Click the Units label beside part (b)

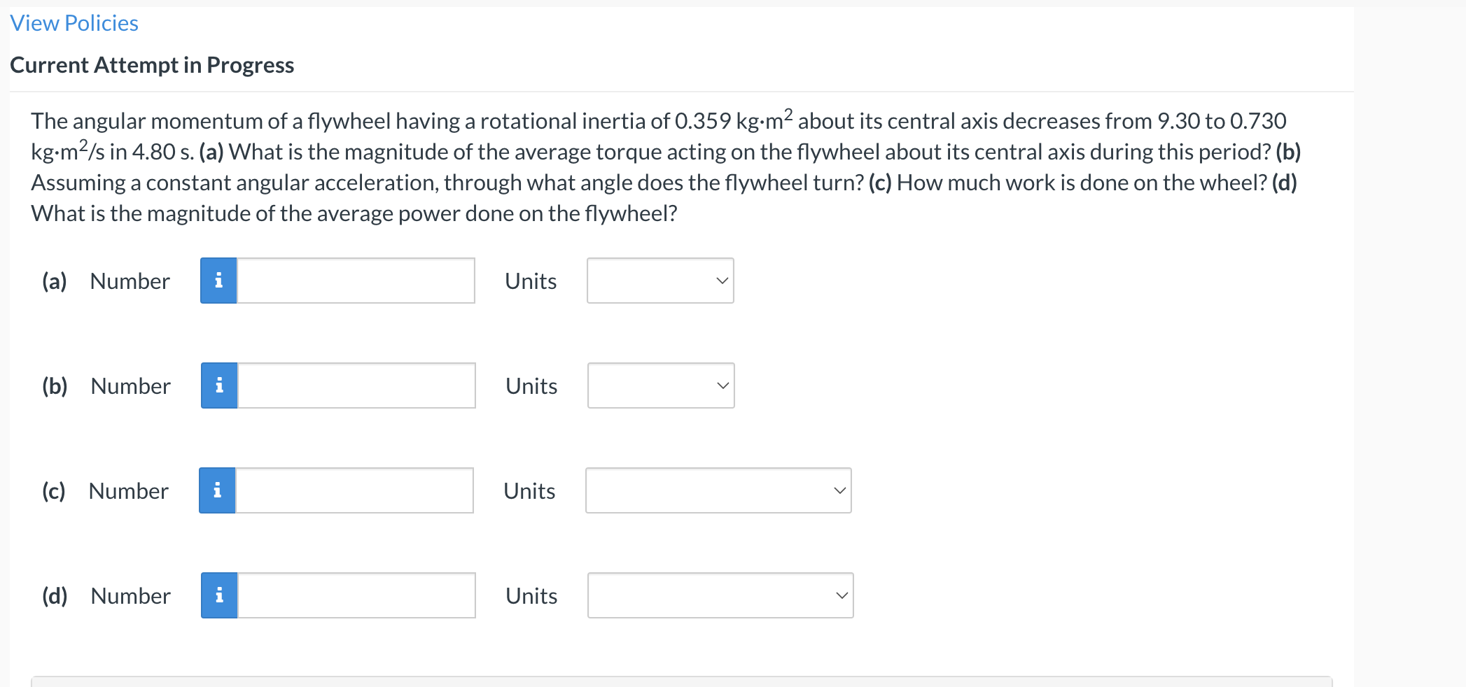click(531, 386)
